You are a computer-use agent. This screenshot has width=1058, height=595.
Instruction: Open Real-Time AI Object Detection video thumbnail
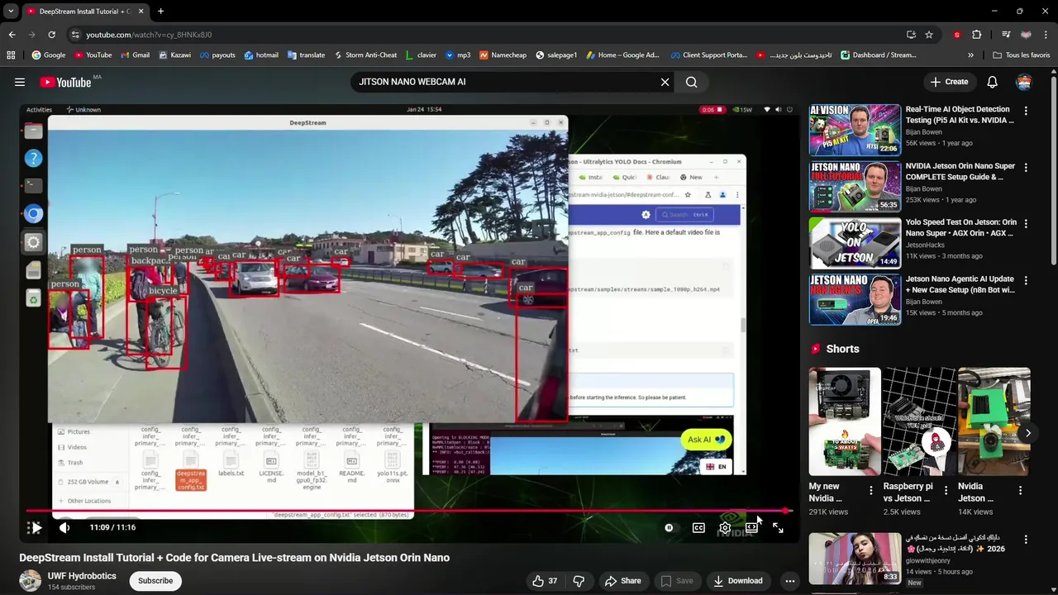point(855,130)
